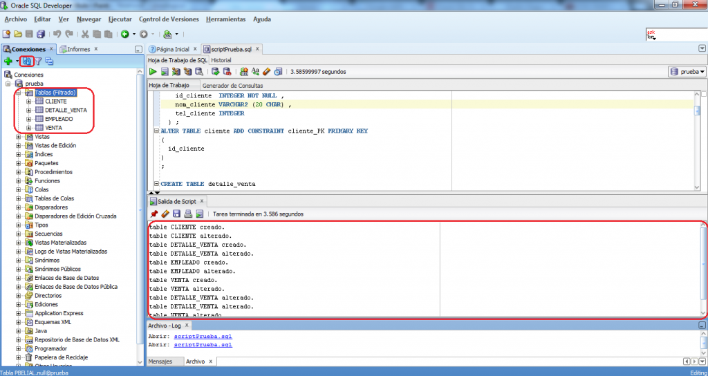Select Application Express tree item

pyautogui.click(x=59, y=313)
